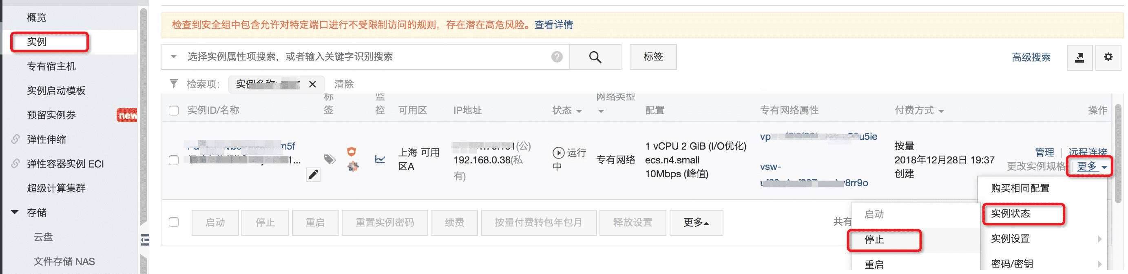Click the tag icon in instance row
1128x274 pixels.
329,159
